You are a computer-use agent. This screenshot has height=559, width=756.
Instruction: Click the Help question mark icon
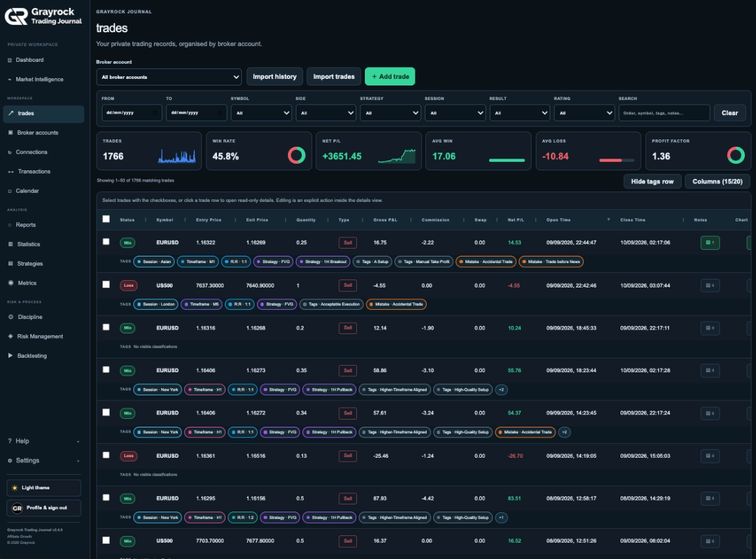(10, 441)
